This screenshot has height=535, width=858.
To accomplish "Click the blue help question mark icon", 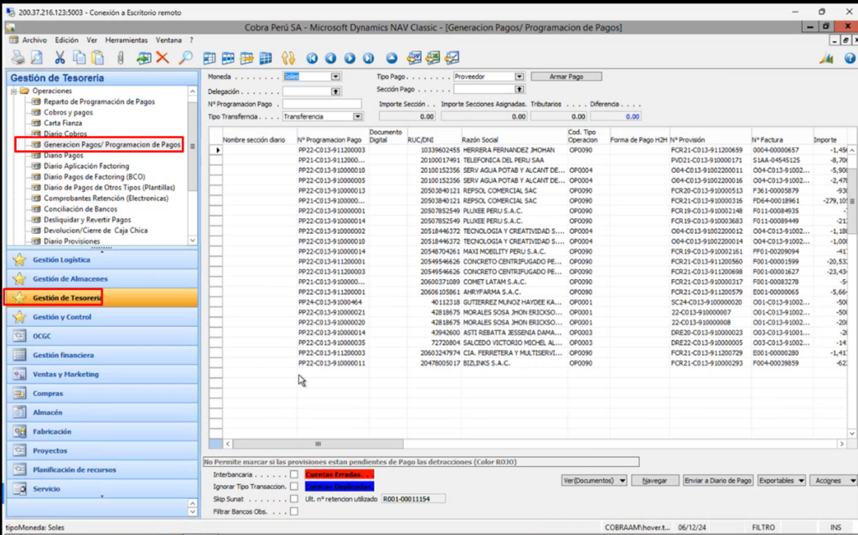I will coord(850,58).
